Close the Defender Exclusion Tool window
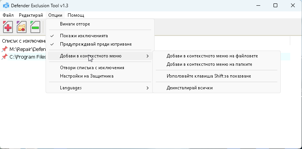The width and height of the screenshot is (302, 149). (x=293, y=6)
